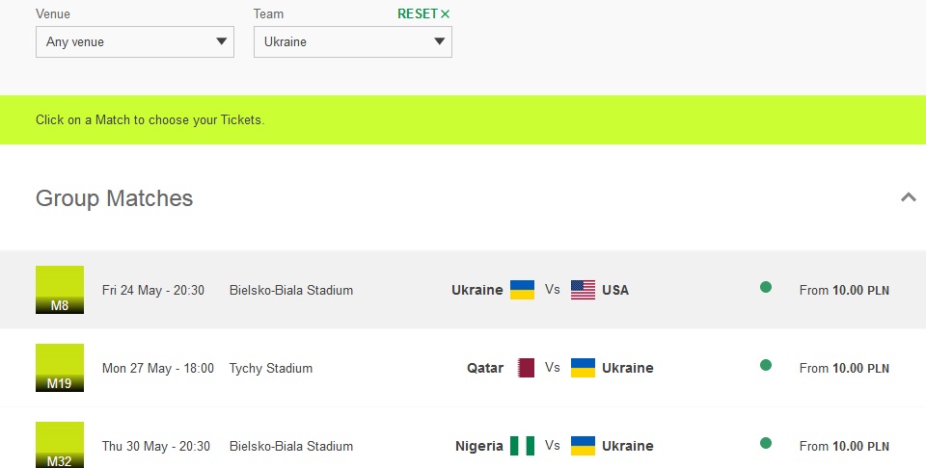Click Ukraine flag in the M8 row
This screenshot has height=468, width=926.
point(522,290)
